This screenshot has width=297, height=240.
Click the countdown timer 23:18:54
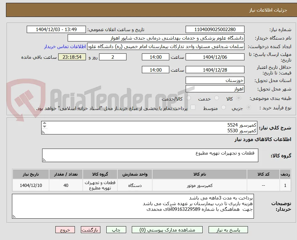(72, 57)
